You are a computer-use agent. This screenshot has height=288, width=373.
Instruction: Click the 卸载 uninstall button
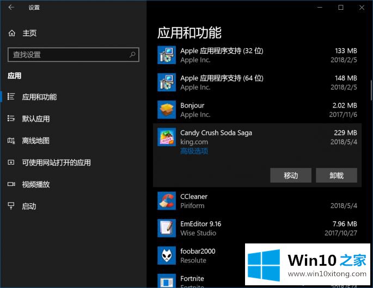click(337, 175)
